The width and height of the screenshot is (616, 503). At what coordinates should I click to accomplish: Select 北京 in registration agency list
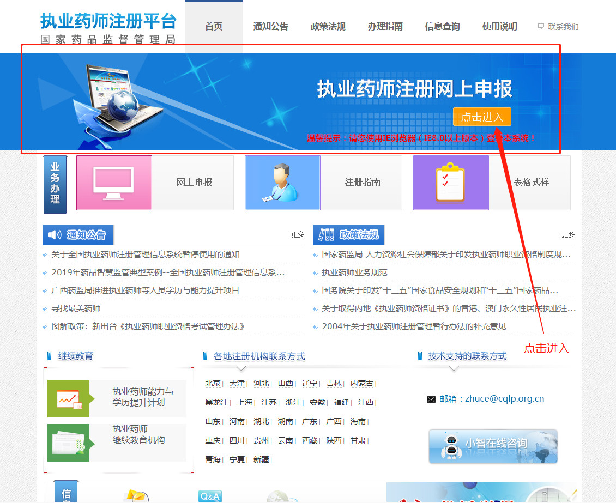(213, 384)
